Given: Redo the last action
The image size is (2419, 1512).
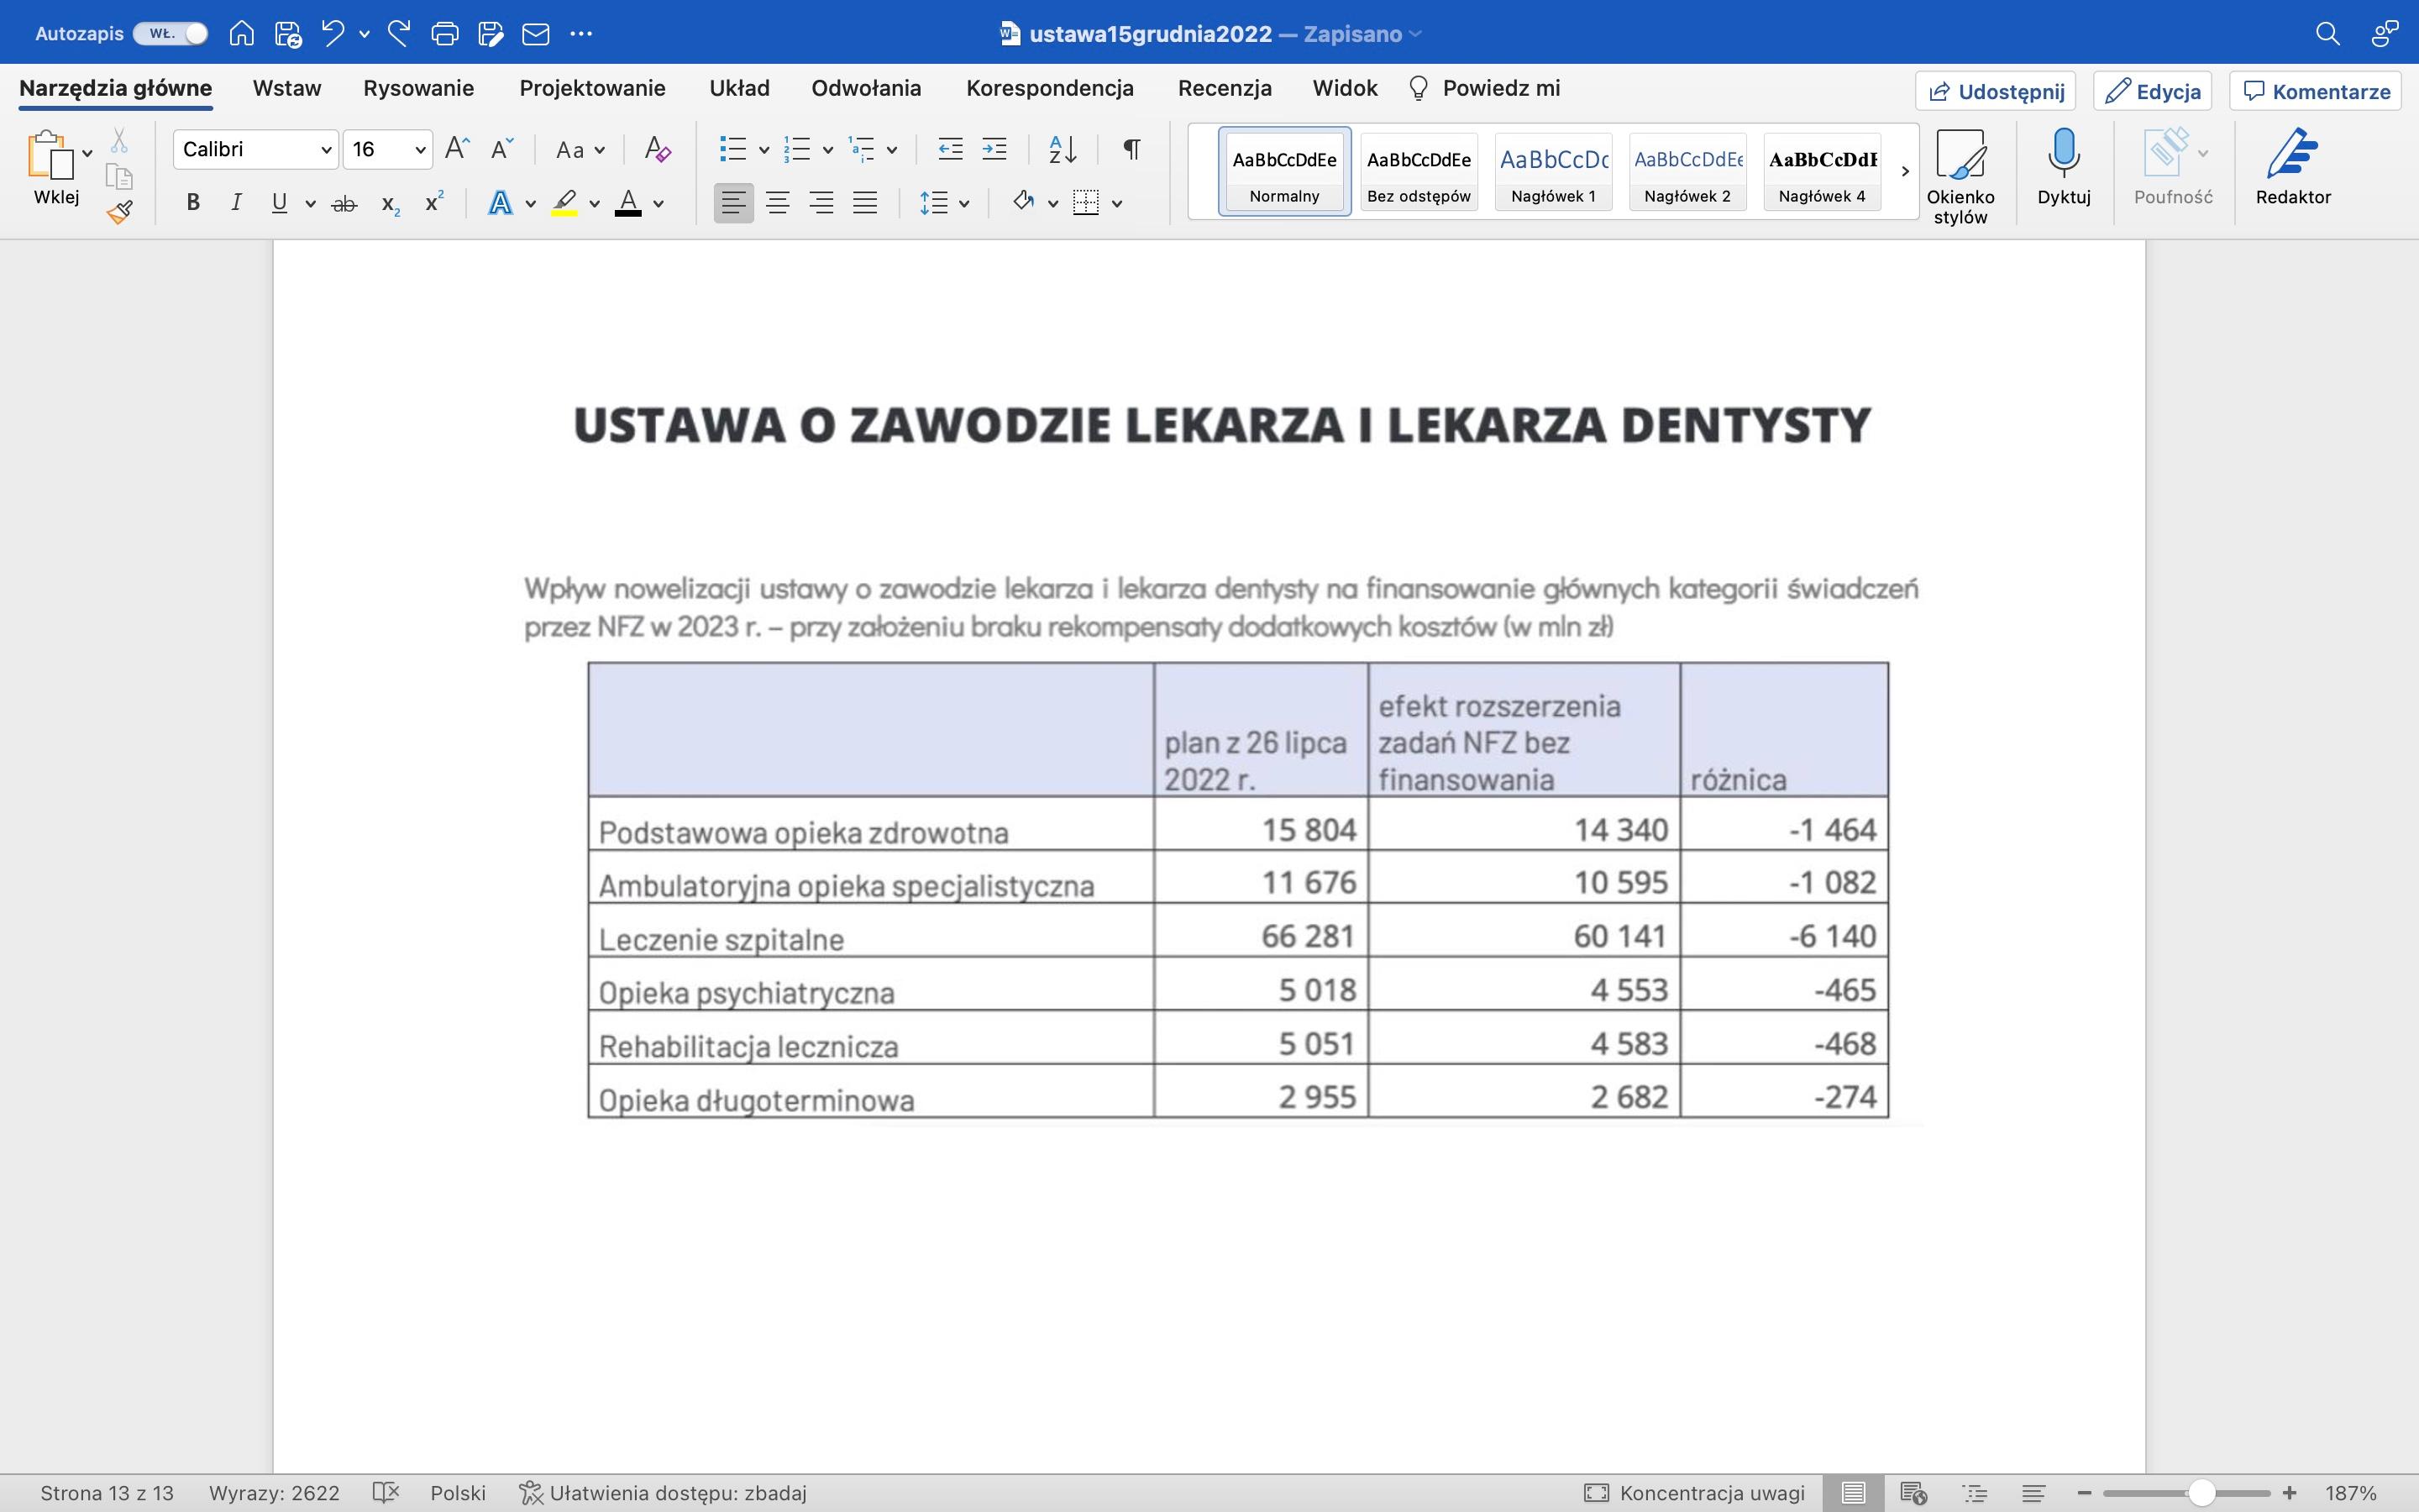Looking at the screenshot, I should point(399,33).
